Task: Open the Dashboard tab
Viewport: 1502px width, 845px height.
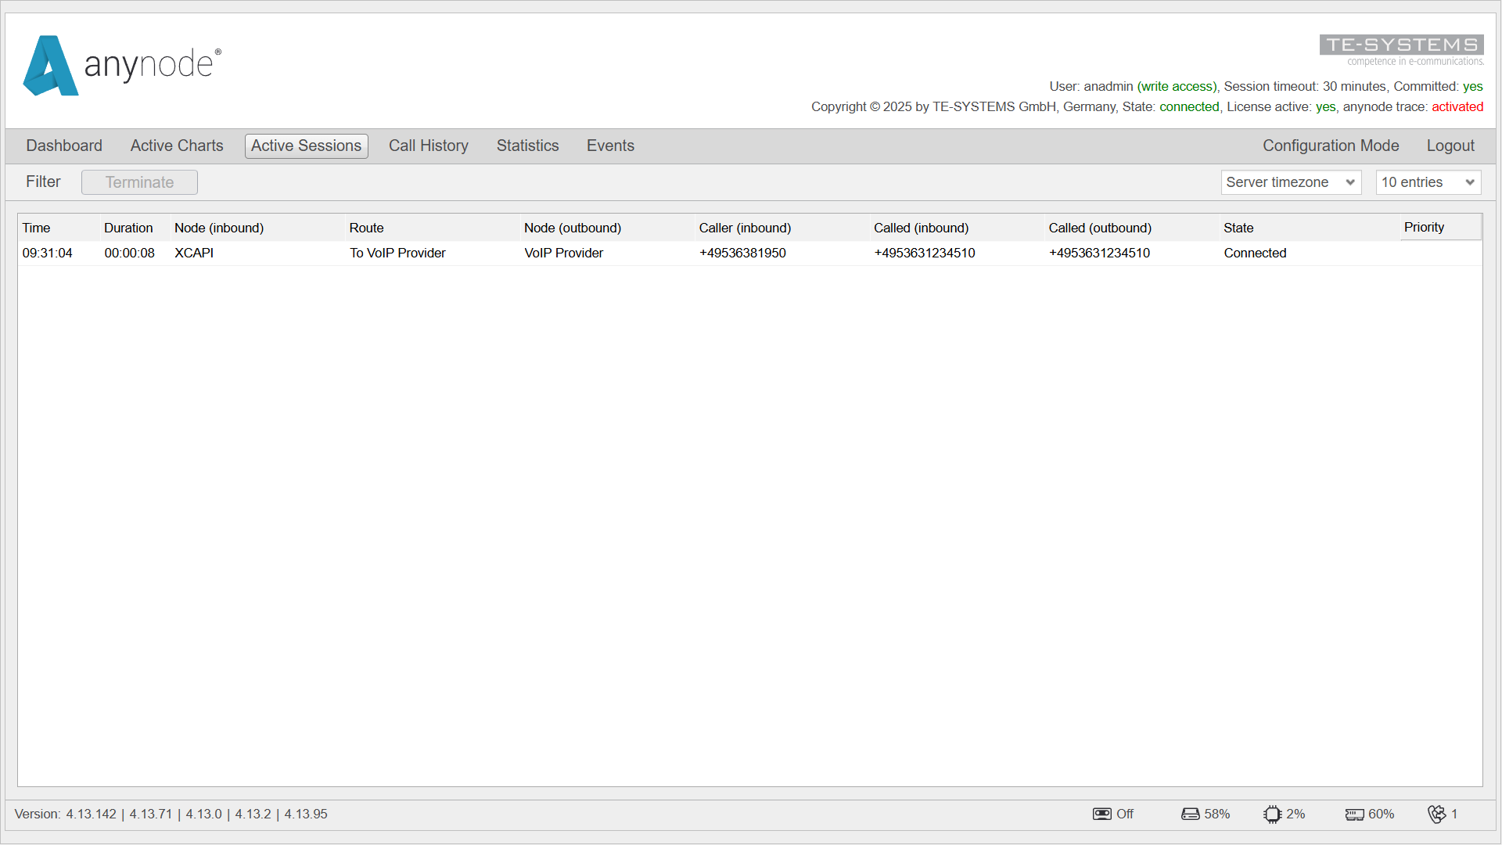Action: [x=64, y=146]
